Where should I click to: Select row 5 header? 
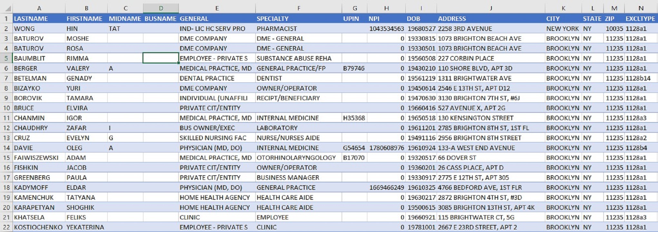tap(6, 58)
